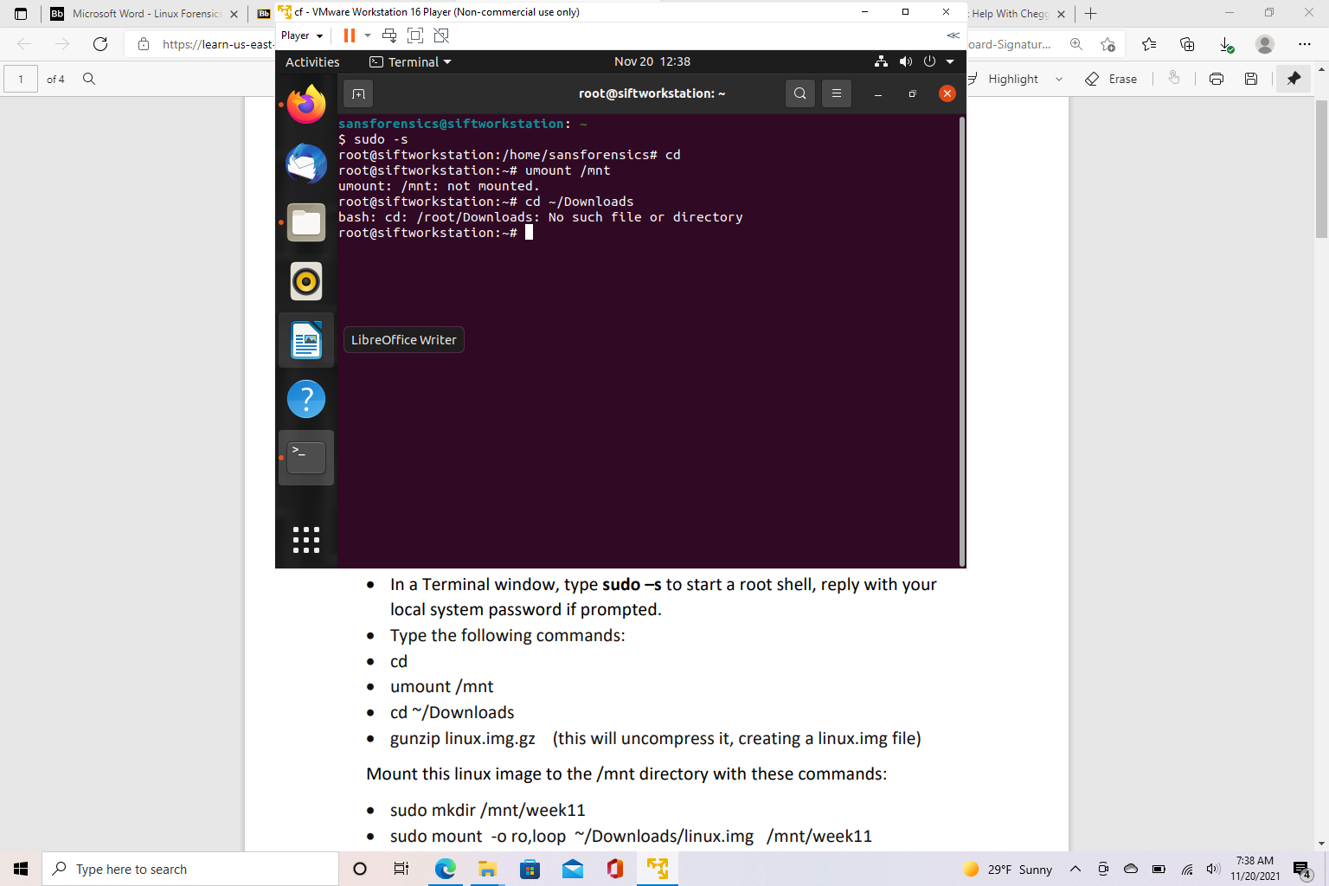Enter VMware full screen mode
Viewport: 1329px width, 886px height.
click(415, 35)
